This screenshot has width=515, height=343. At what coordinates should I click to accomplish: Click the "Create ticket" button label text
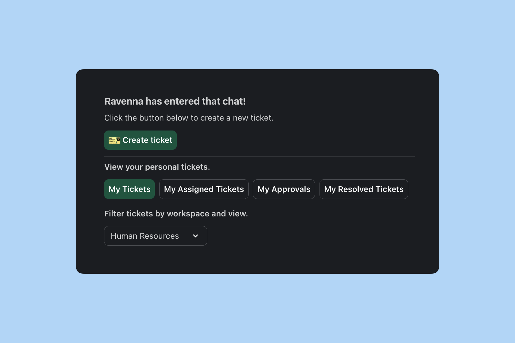[148, 140]
